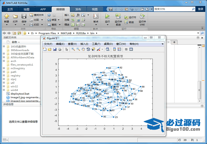The height and width of the screenshot is (144, 207).
Task: Open Figure 1's 文件(F) menu
Action: [48, 44]
